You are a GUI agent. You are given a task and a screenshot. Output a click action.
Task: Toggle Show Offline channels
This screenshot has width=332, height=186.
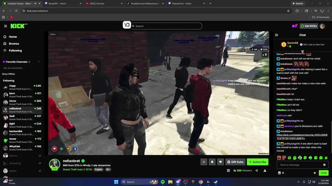click(x=9, y=74)
